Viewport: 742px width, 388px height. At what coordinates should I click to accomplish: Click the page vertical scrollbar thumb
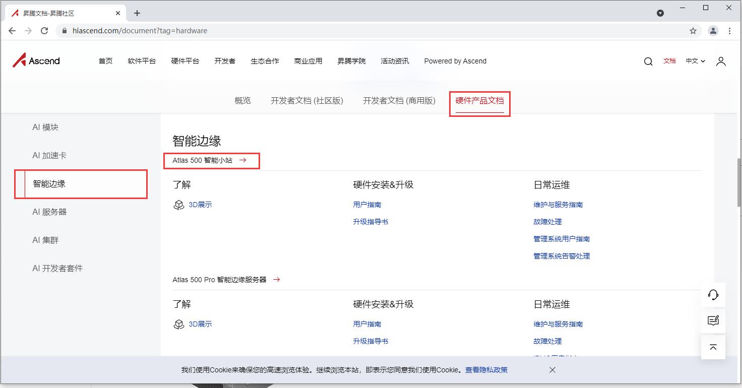click(739, 182)
